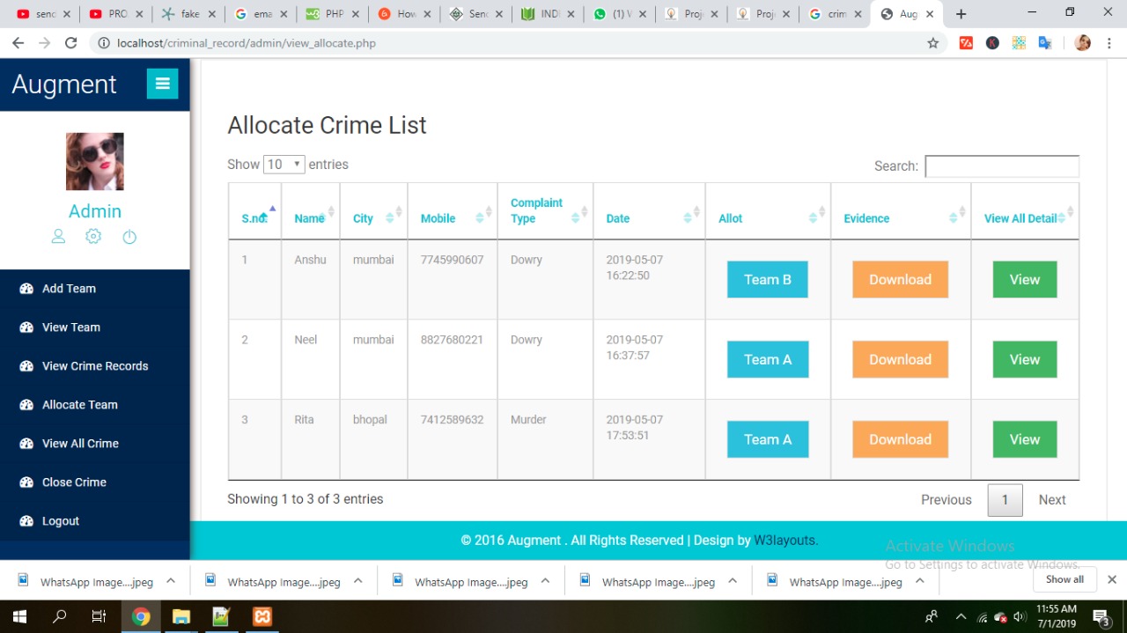
Task: Click the power icon under Admin
Action: (x=129, y=237)
